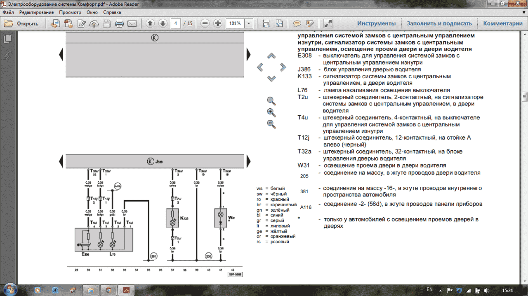Open the zoom level dropdown arrow

pyautogui.click(x=248, y=23)
